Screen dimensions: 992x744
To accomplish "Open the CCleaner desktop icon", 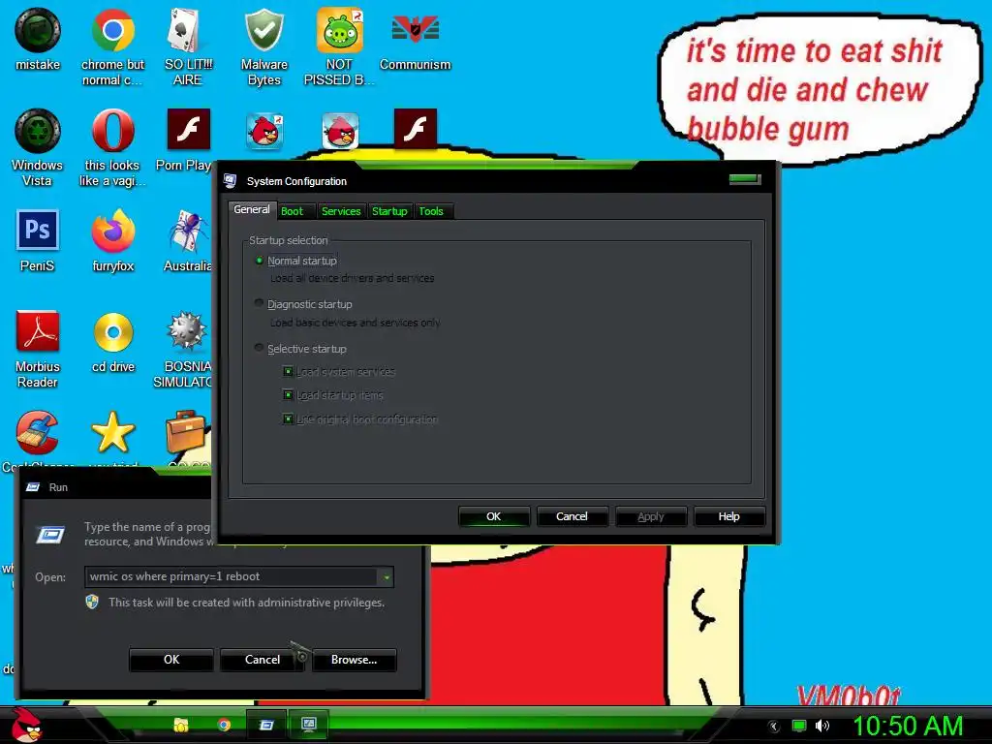I will pos(38,433).
